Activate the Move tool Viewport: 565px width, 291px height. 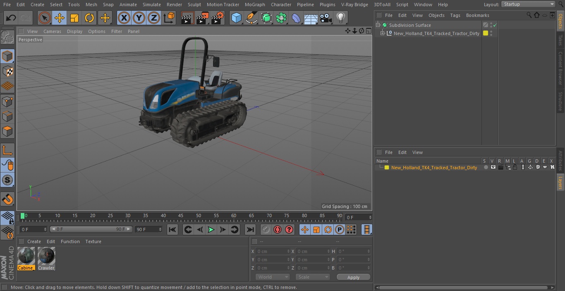coord(60,18)
